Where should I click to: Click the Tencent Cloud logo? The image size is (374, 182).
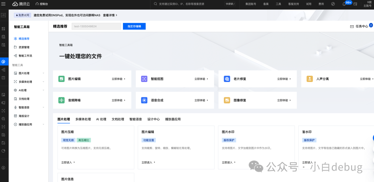coord(21,4)
